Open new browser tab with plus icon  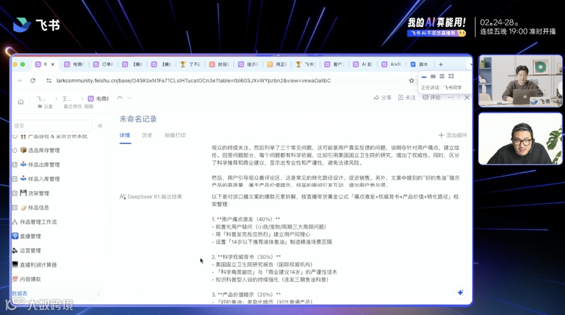click(x=440, y=64)
